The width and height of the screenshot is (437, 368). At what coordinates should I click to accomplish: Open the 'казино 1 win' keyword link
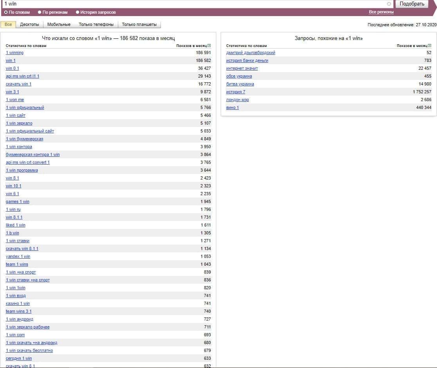[x=18, y=304]
